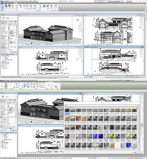Click red Delete X in lower ribbon
Viewport: 147px width, 159px height.
click(x=44, y=87)
